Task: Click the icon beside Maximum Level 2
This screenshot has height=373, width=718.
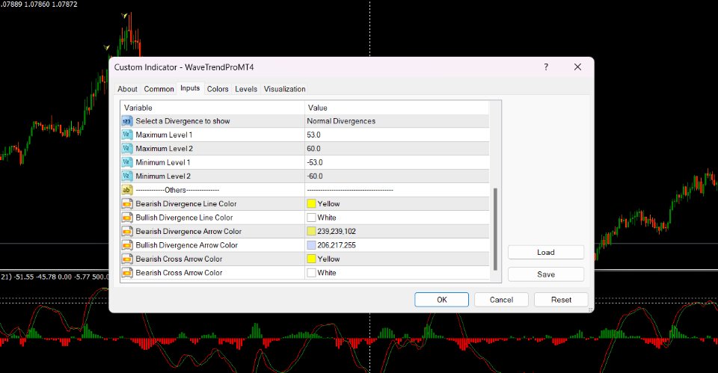Action: [x=127, y=149]
